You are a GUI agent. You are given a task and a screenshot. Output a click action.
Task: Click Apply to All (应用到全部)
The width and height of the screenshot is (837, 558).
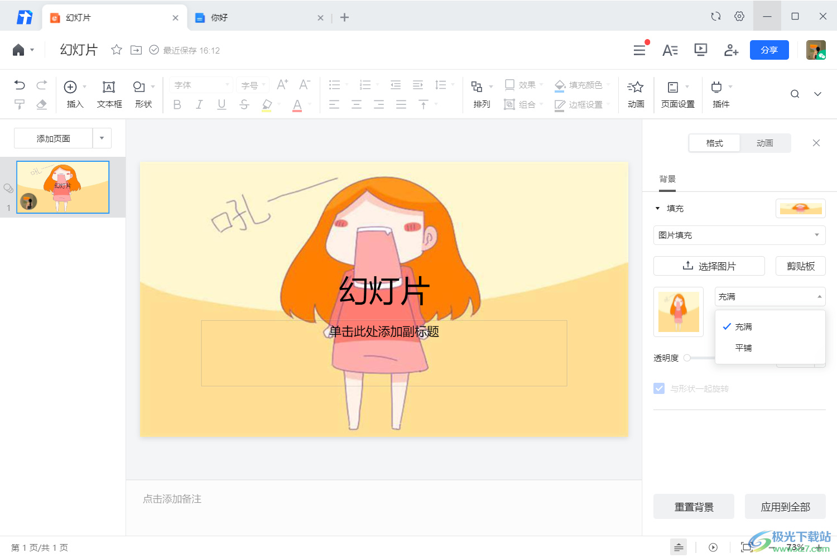point(785,507)
